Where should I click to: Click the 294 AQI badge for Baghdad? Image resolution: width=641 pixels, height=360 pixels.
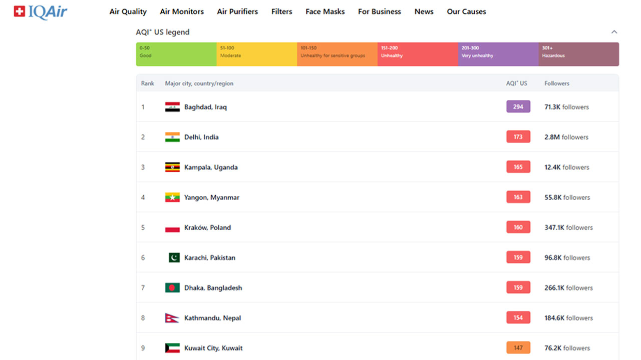(518, 106)
